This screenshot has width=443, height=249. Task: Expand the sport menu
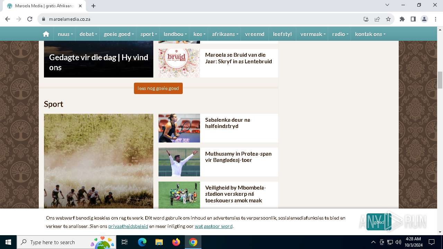148,34
